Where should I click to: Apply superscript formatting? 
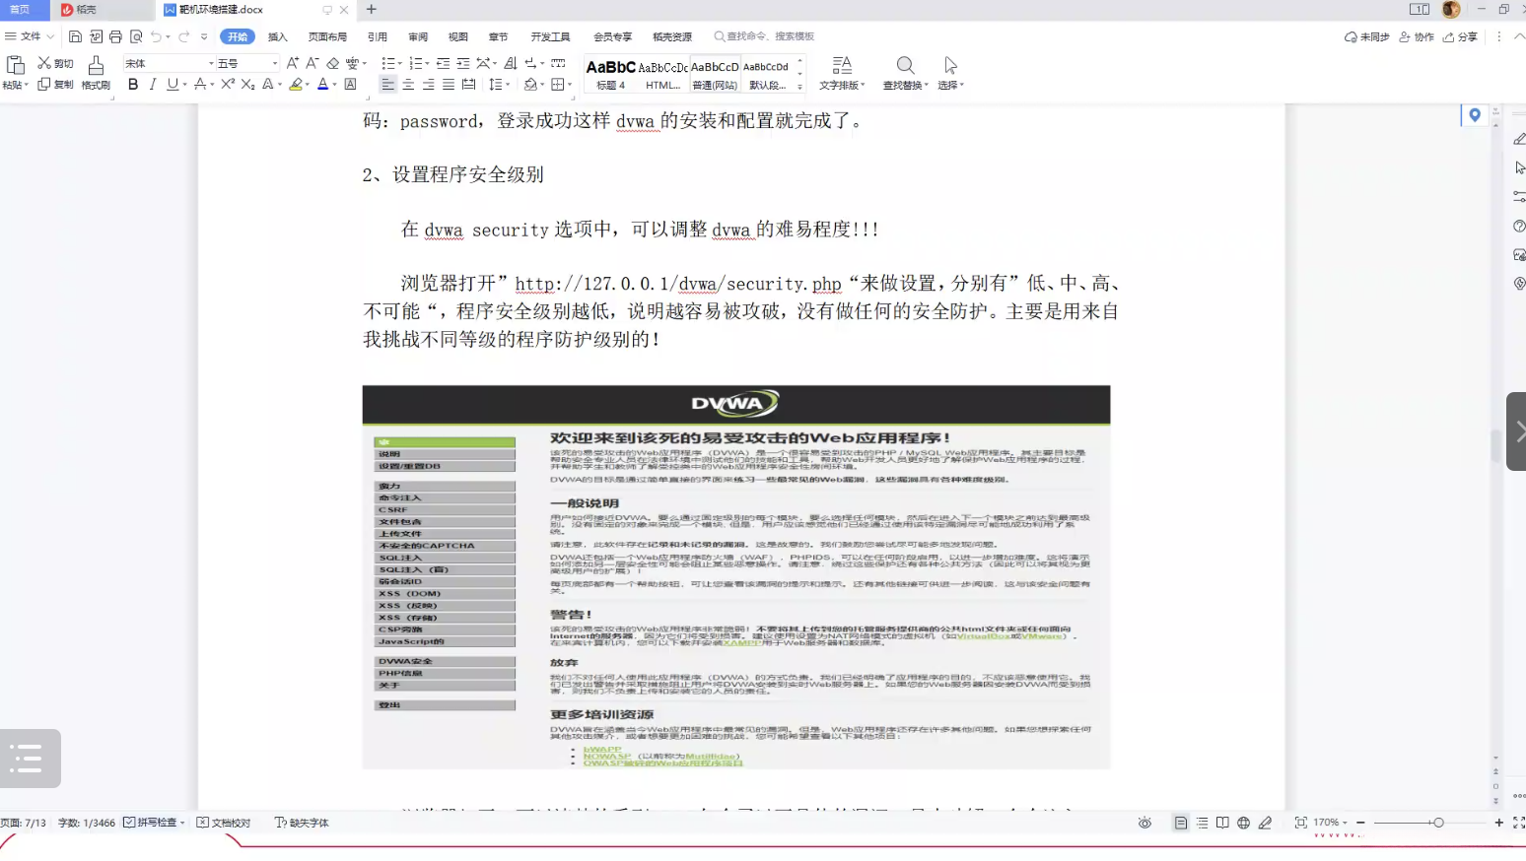point(228,85)
